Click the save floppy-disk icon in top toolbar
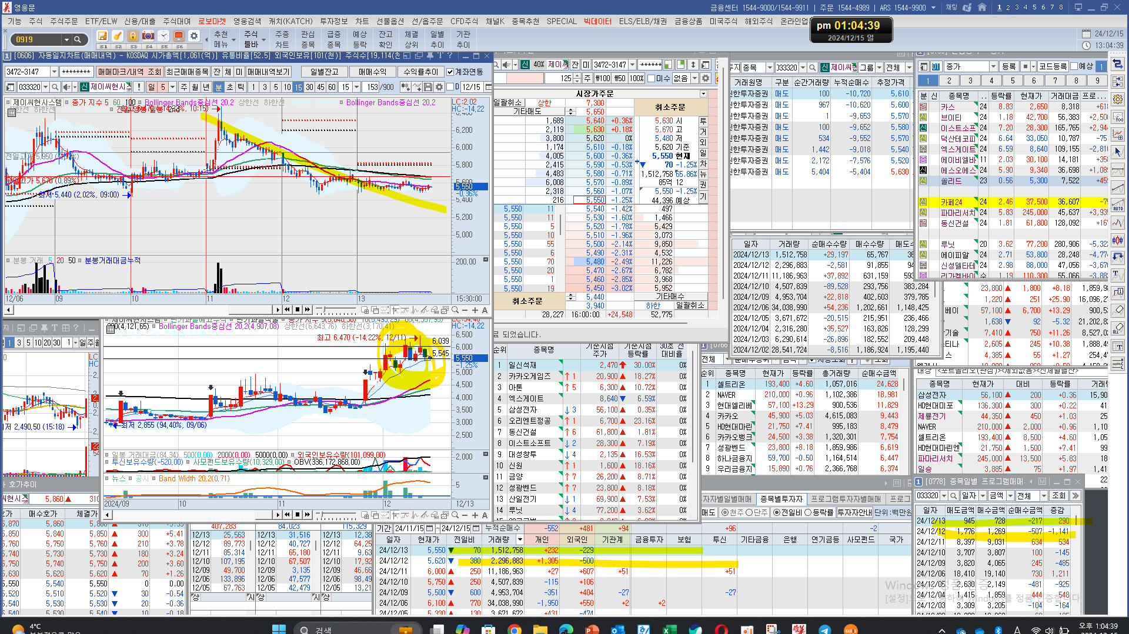 (x=102, y=36)
